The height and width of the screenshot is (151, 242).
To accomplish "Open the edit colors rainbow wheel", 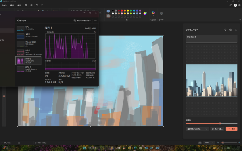I will 145,14.
